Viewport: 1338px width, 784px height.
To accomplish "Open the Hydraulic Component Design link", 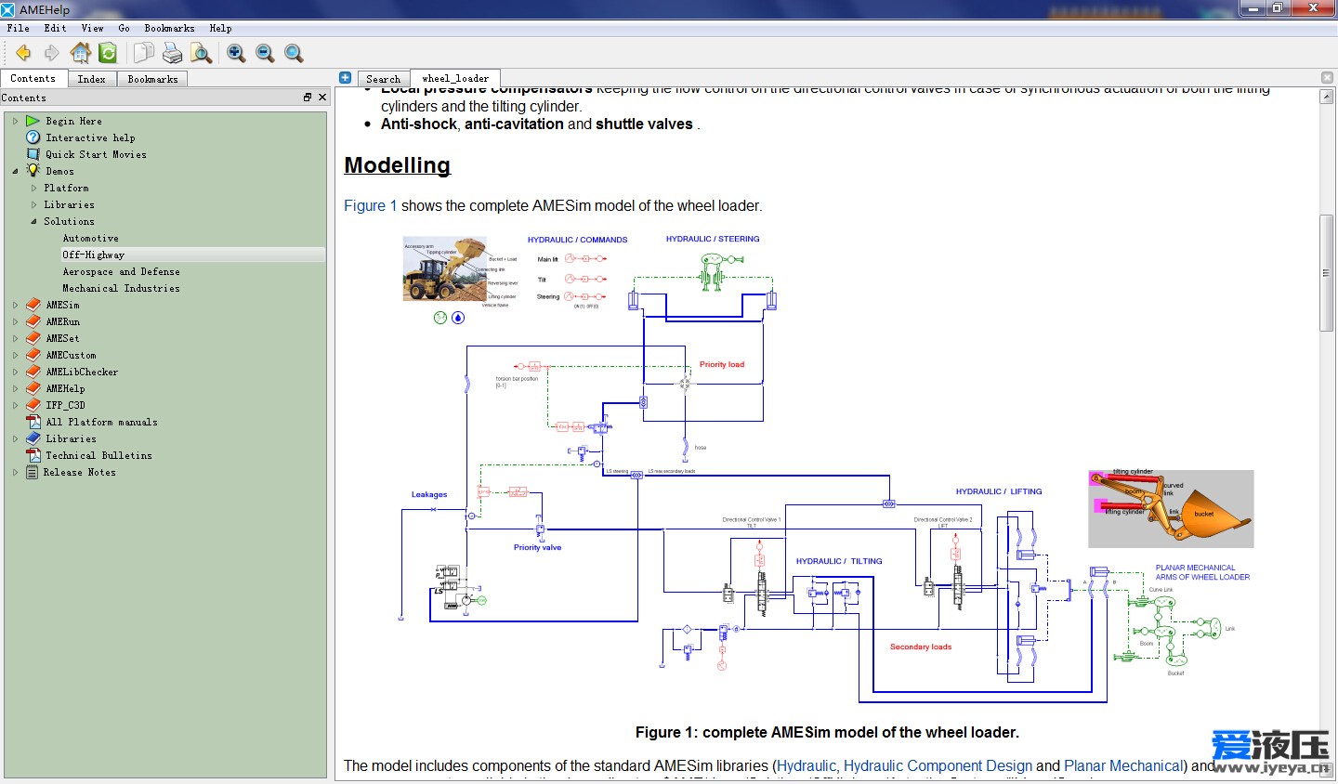I will (938, 765).
